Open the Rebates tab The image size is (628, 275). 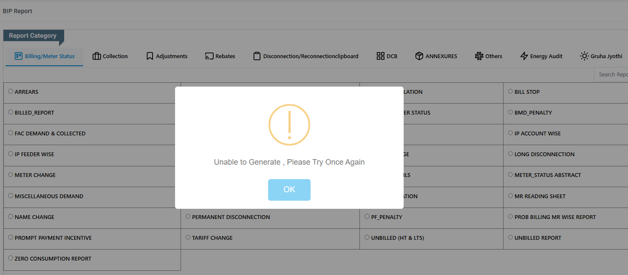click(x=220, y=56)
